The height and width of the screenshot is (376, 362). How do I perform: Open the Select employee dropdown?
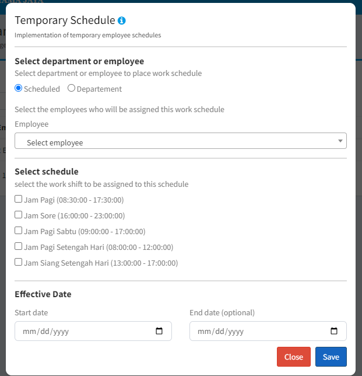[x=175, y=141]
